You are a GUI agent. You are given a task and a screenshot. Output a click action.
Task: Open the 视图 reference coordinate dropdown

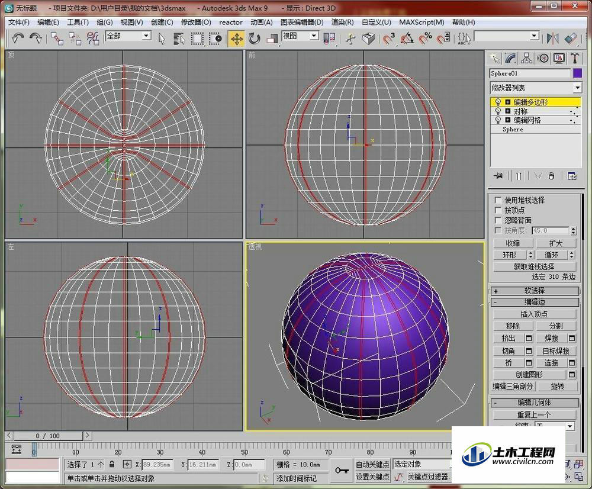click(x=314, y=36)
